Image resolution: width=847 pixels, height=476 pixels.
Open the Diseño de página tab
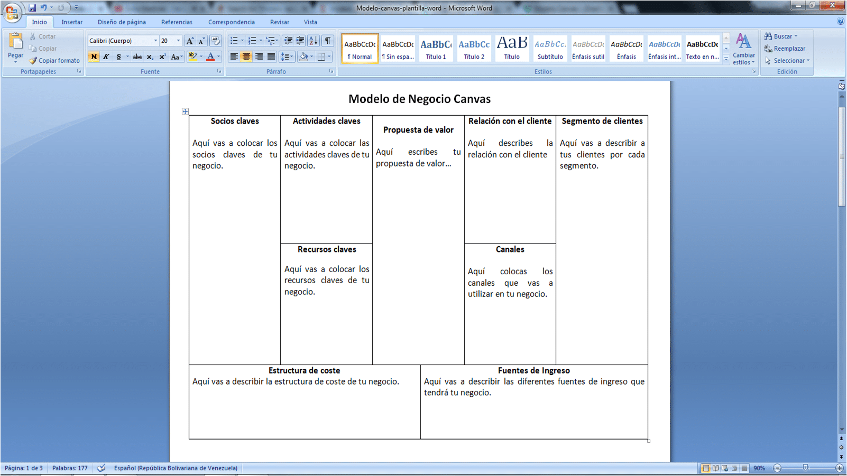(122, 22)
